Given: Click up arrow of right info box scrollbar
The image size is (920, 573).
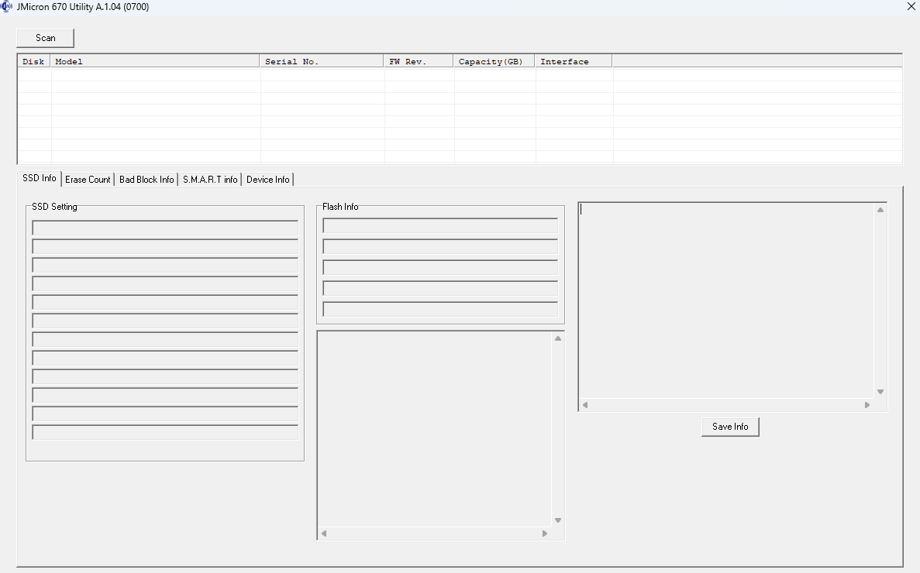Looking at the screenshot, I should tap(880, 210).
